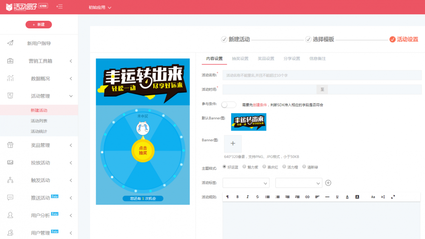Click the 活动名称 input field
425x239 pixels.
pyautogui.click(x=322, y=75)
